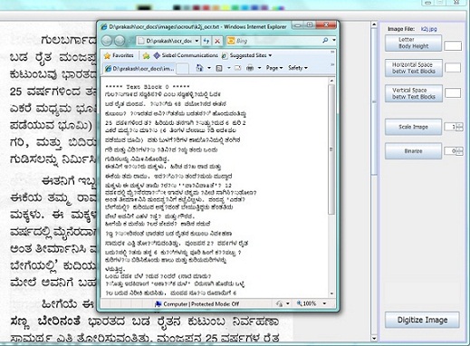Open the Page menu
470x346 pixels.
click(274, 68)
